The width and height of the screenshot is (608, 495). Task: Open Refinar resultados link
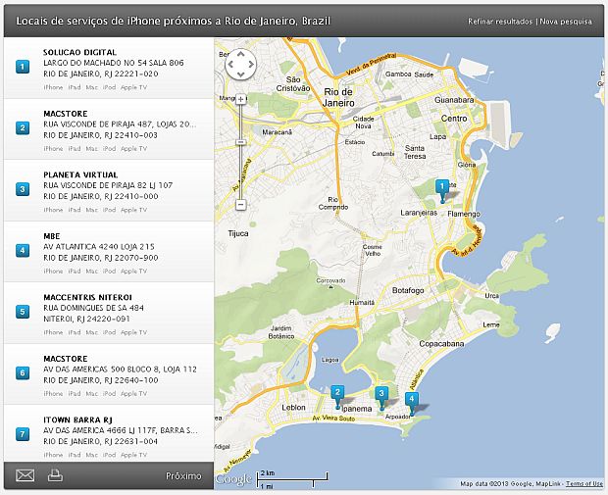point(500,22)
